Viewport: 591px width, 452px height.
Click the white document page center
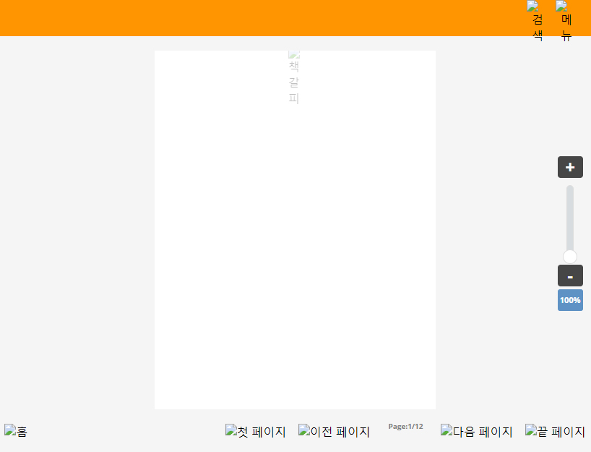[x=295, y=230]
